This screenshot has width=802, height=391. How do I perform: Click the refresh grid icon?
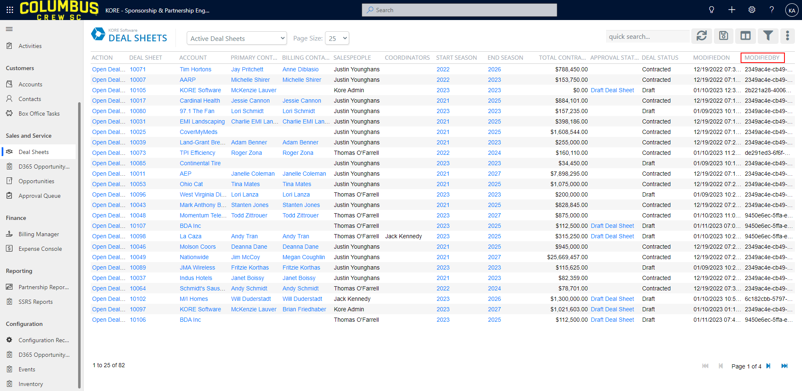(x=702, y=36)
